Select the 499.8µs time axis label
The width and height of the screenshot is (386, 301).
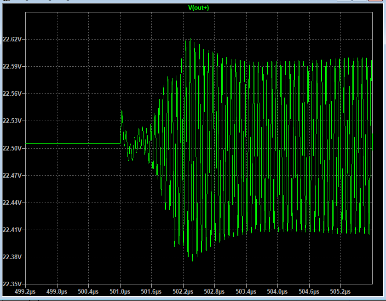57,292
